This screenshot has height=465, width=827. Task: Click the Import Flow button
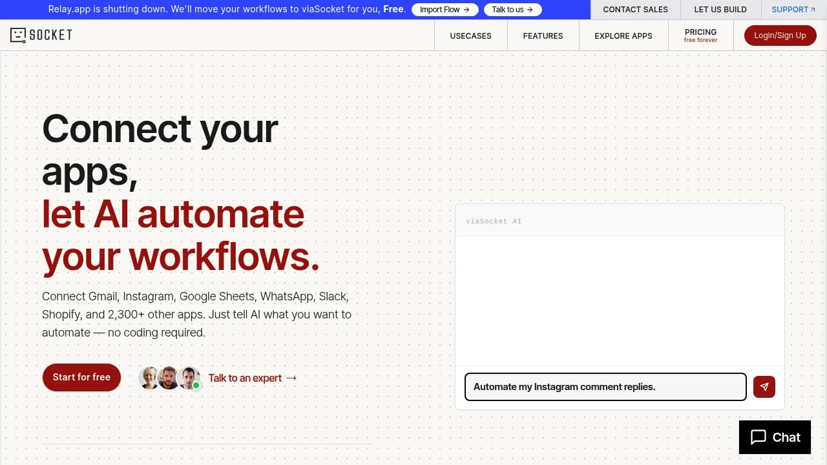tap(445, 10)
